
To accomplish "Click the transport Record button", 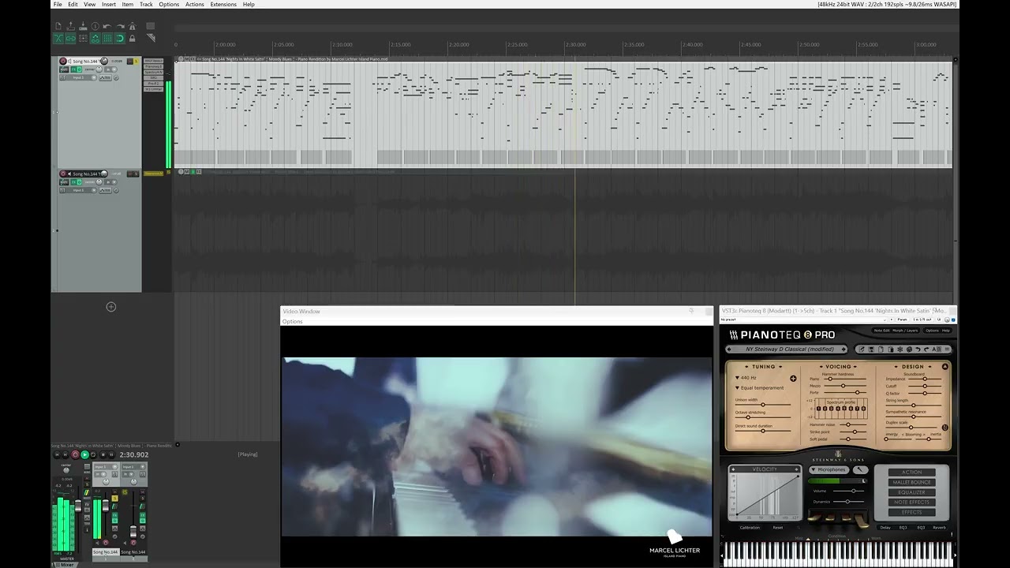I will [x=75, y=454].
